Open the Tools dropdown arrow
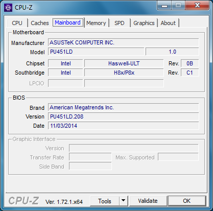This screenshot has height=211, width=213. point(124,201)
